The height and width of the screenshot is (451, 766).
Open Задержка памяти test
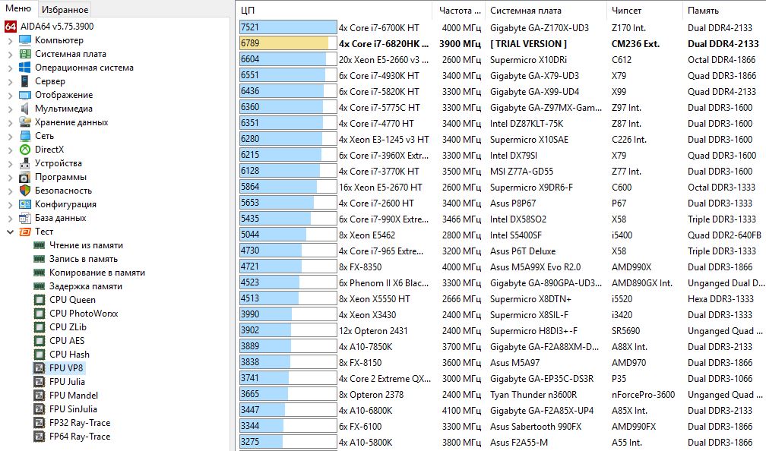point(86,286)
